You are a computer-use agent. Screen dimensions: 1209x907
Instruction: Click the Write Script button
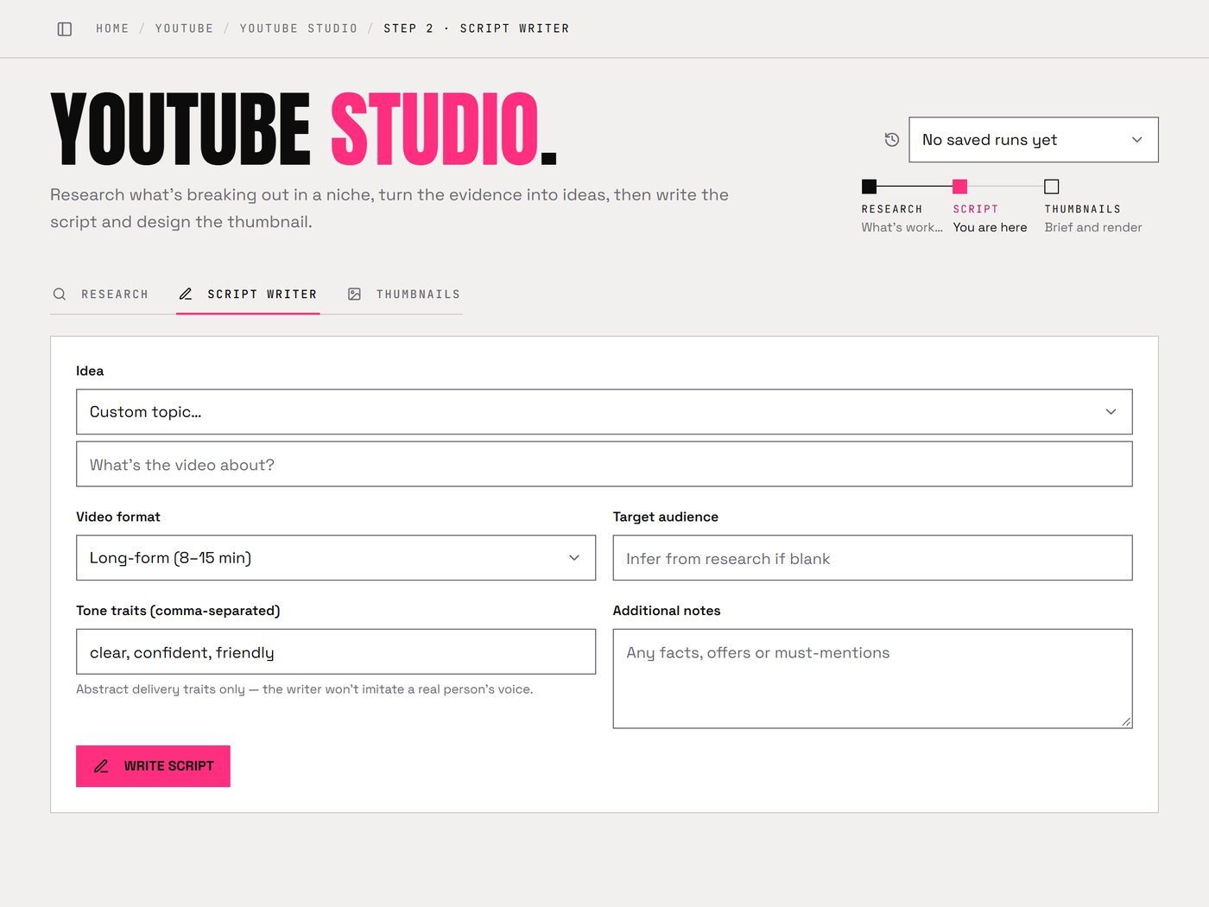click(153, 766)
